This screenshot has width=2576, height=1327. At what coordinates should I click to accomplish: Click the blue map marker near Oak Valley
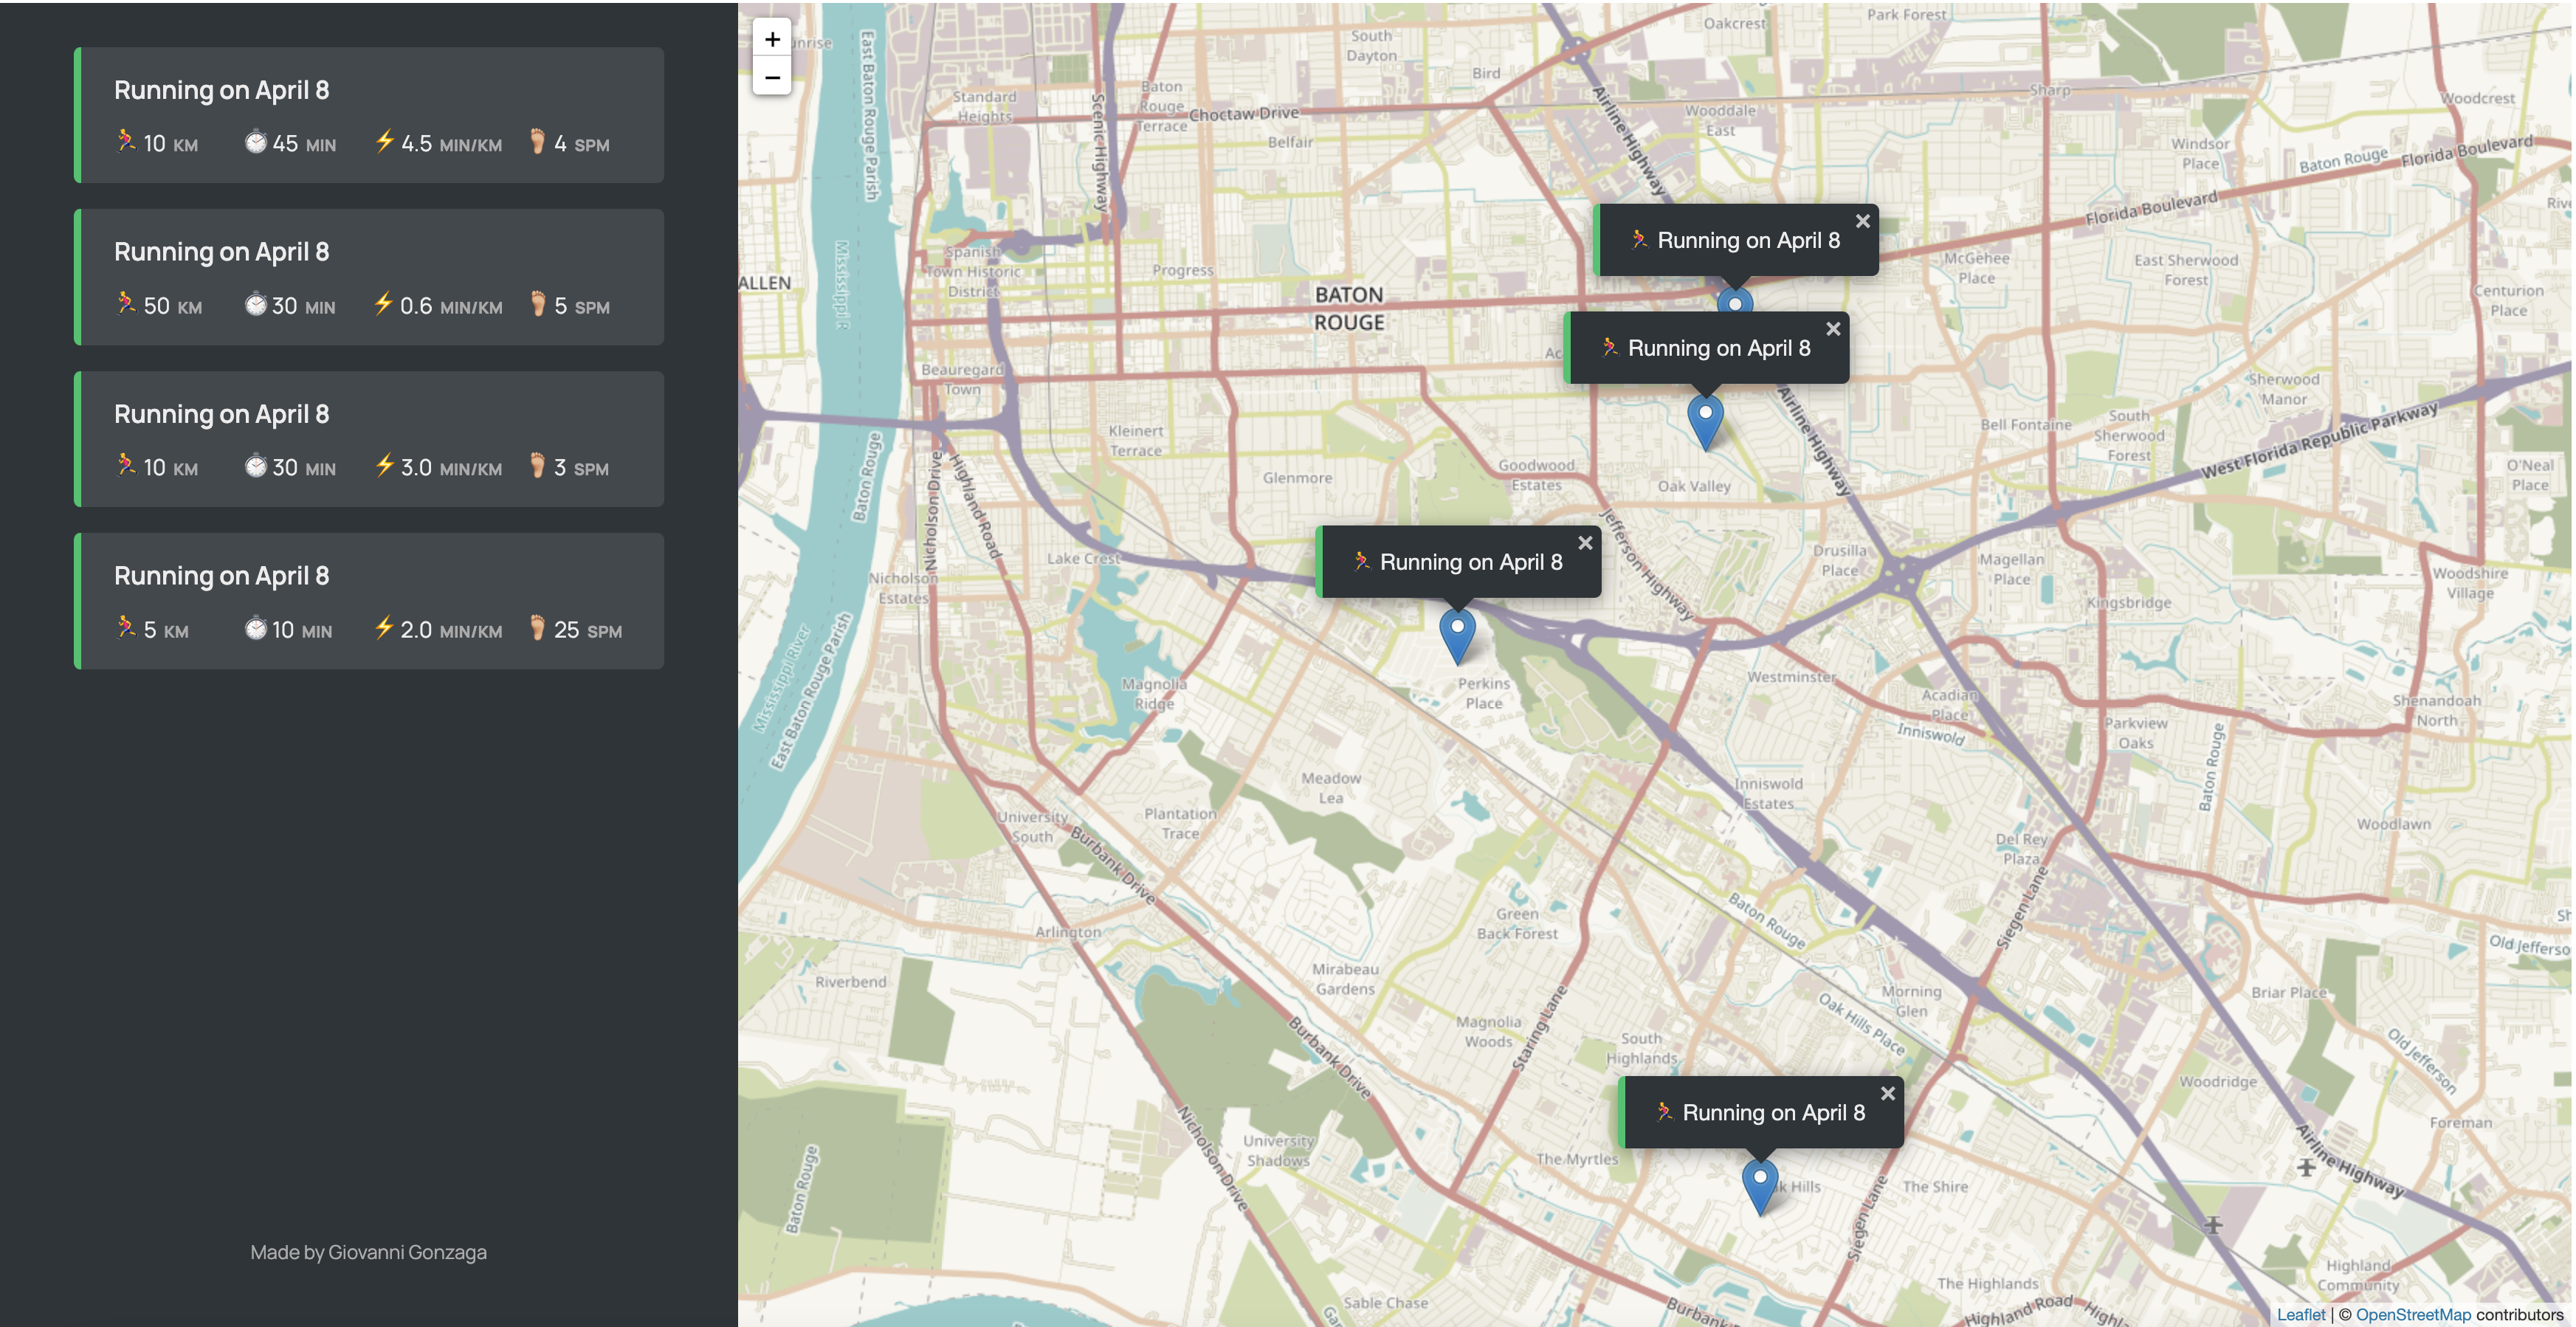tap(1705, 419)
